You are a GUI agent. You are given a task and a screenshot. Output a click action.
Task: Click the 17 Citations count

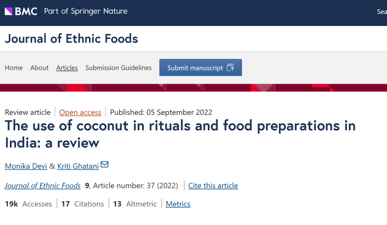(x=82, y=204)
